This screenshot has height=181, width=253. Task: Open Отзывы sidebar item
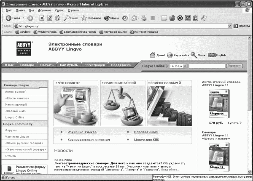(x=25, y=156)
